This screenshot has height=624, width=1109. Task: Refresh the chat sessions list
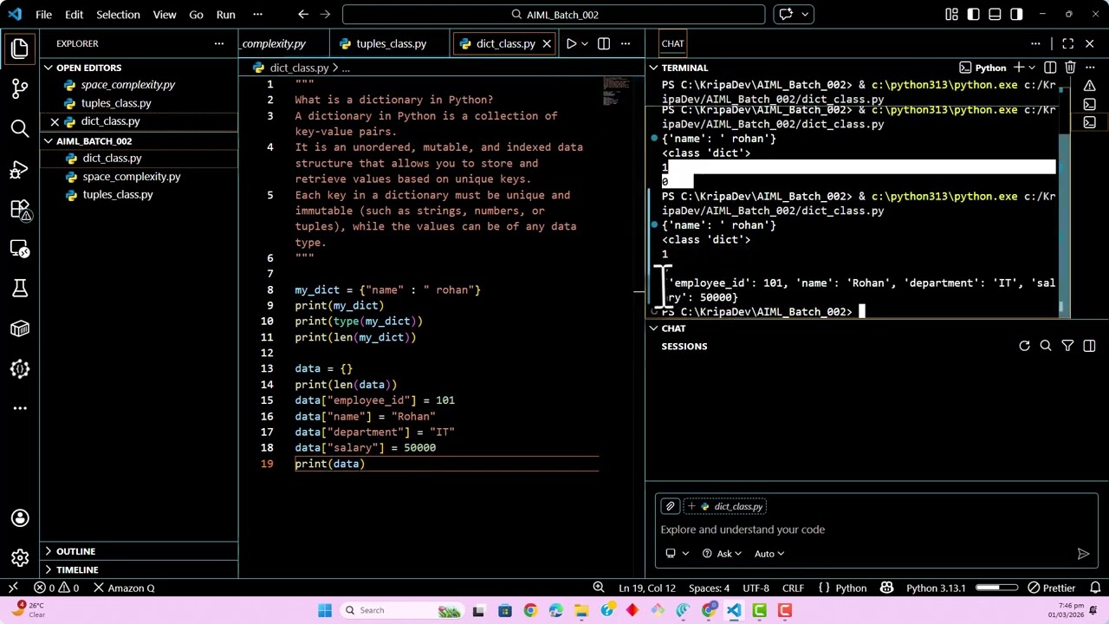1024,347
